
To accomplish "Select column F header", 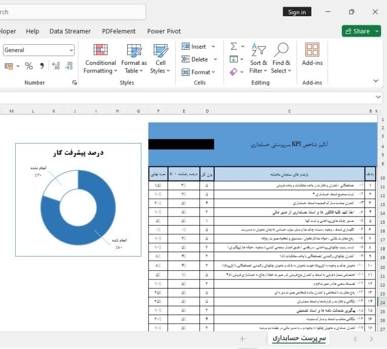I will (x=158, y=111).
